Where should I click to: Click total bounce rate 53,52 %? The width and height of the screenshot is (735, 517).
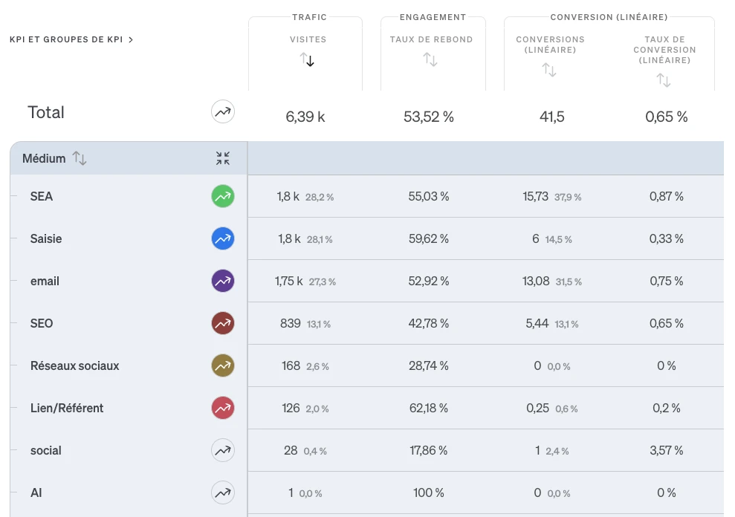point(428,117)
